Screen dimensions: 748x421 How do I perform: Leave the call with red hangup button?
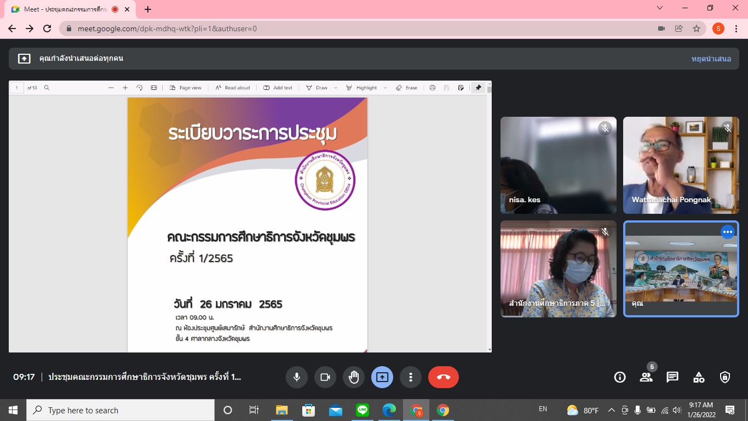coord(444,377)
